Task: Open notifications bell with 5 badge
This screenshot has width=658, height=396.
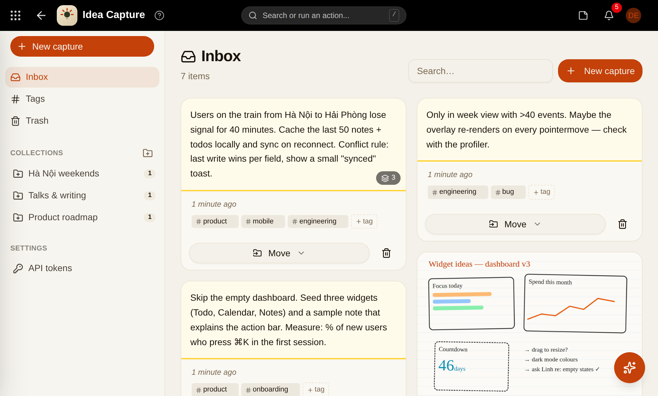Action: [x=609, y=15]
